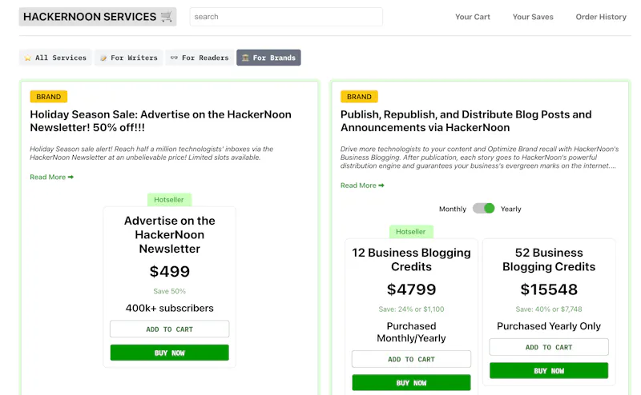This screenshot has height=395, width=641.
Task: Click the Holiday Season Sale card title
Action: coord(160,121)
